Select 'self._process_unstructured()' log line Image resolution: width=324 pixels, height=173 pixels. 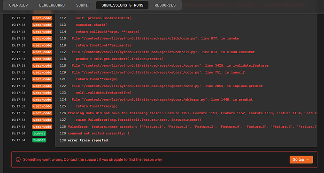103,18
